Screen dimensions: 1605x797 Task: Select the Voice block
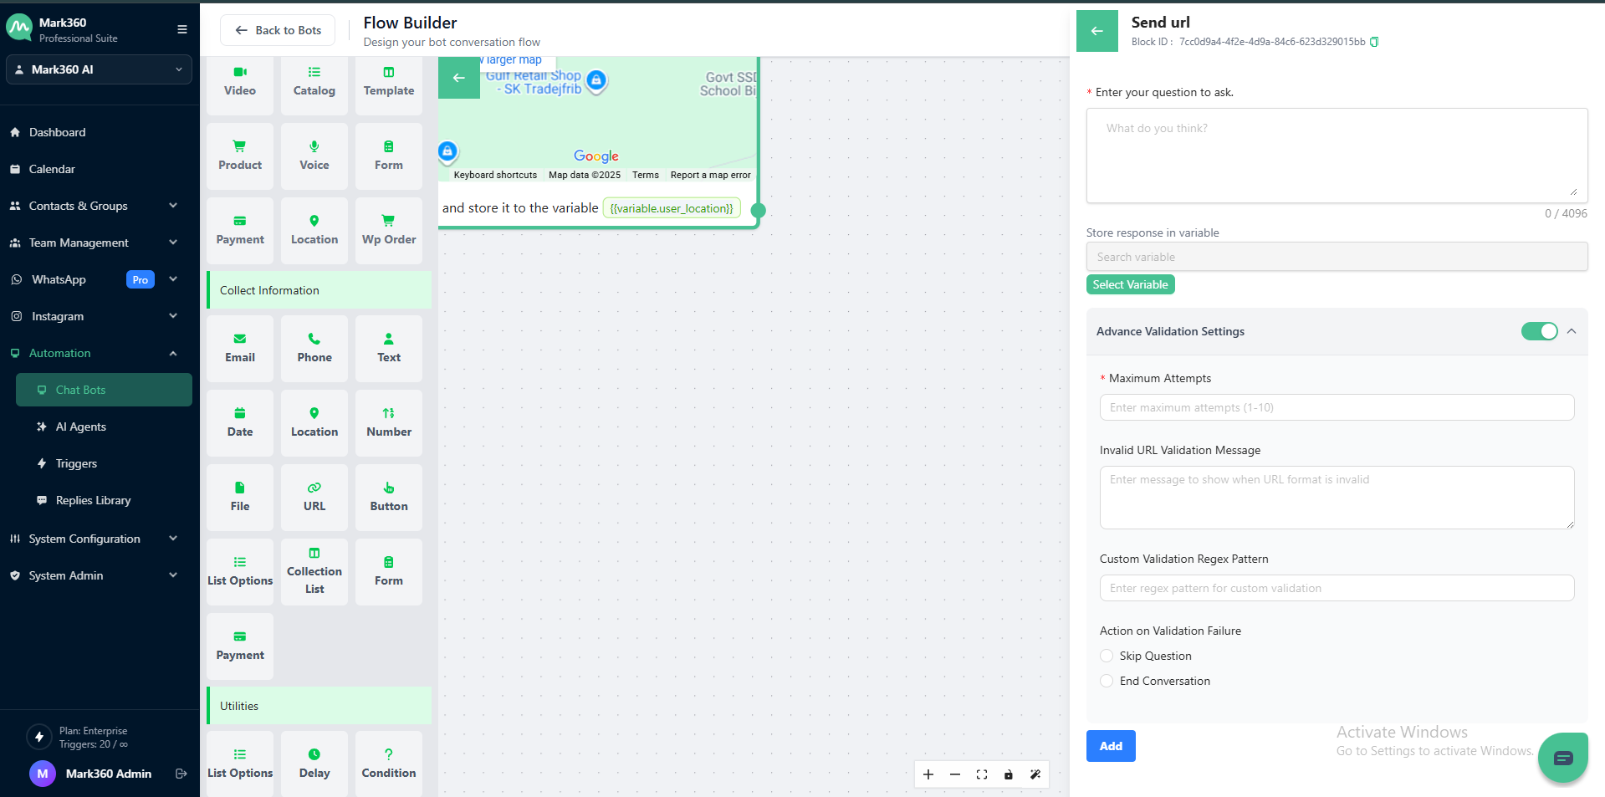coord(314,156)
